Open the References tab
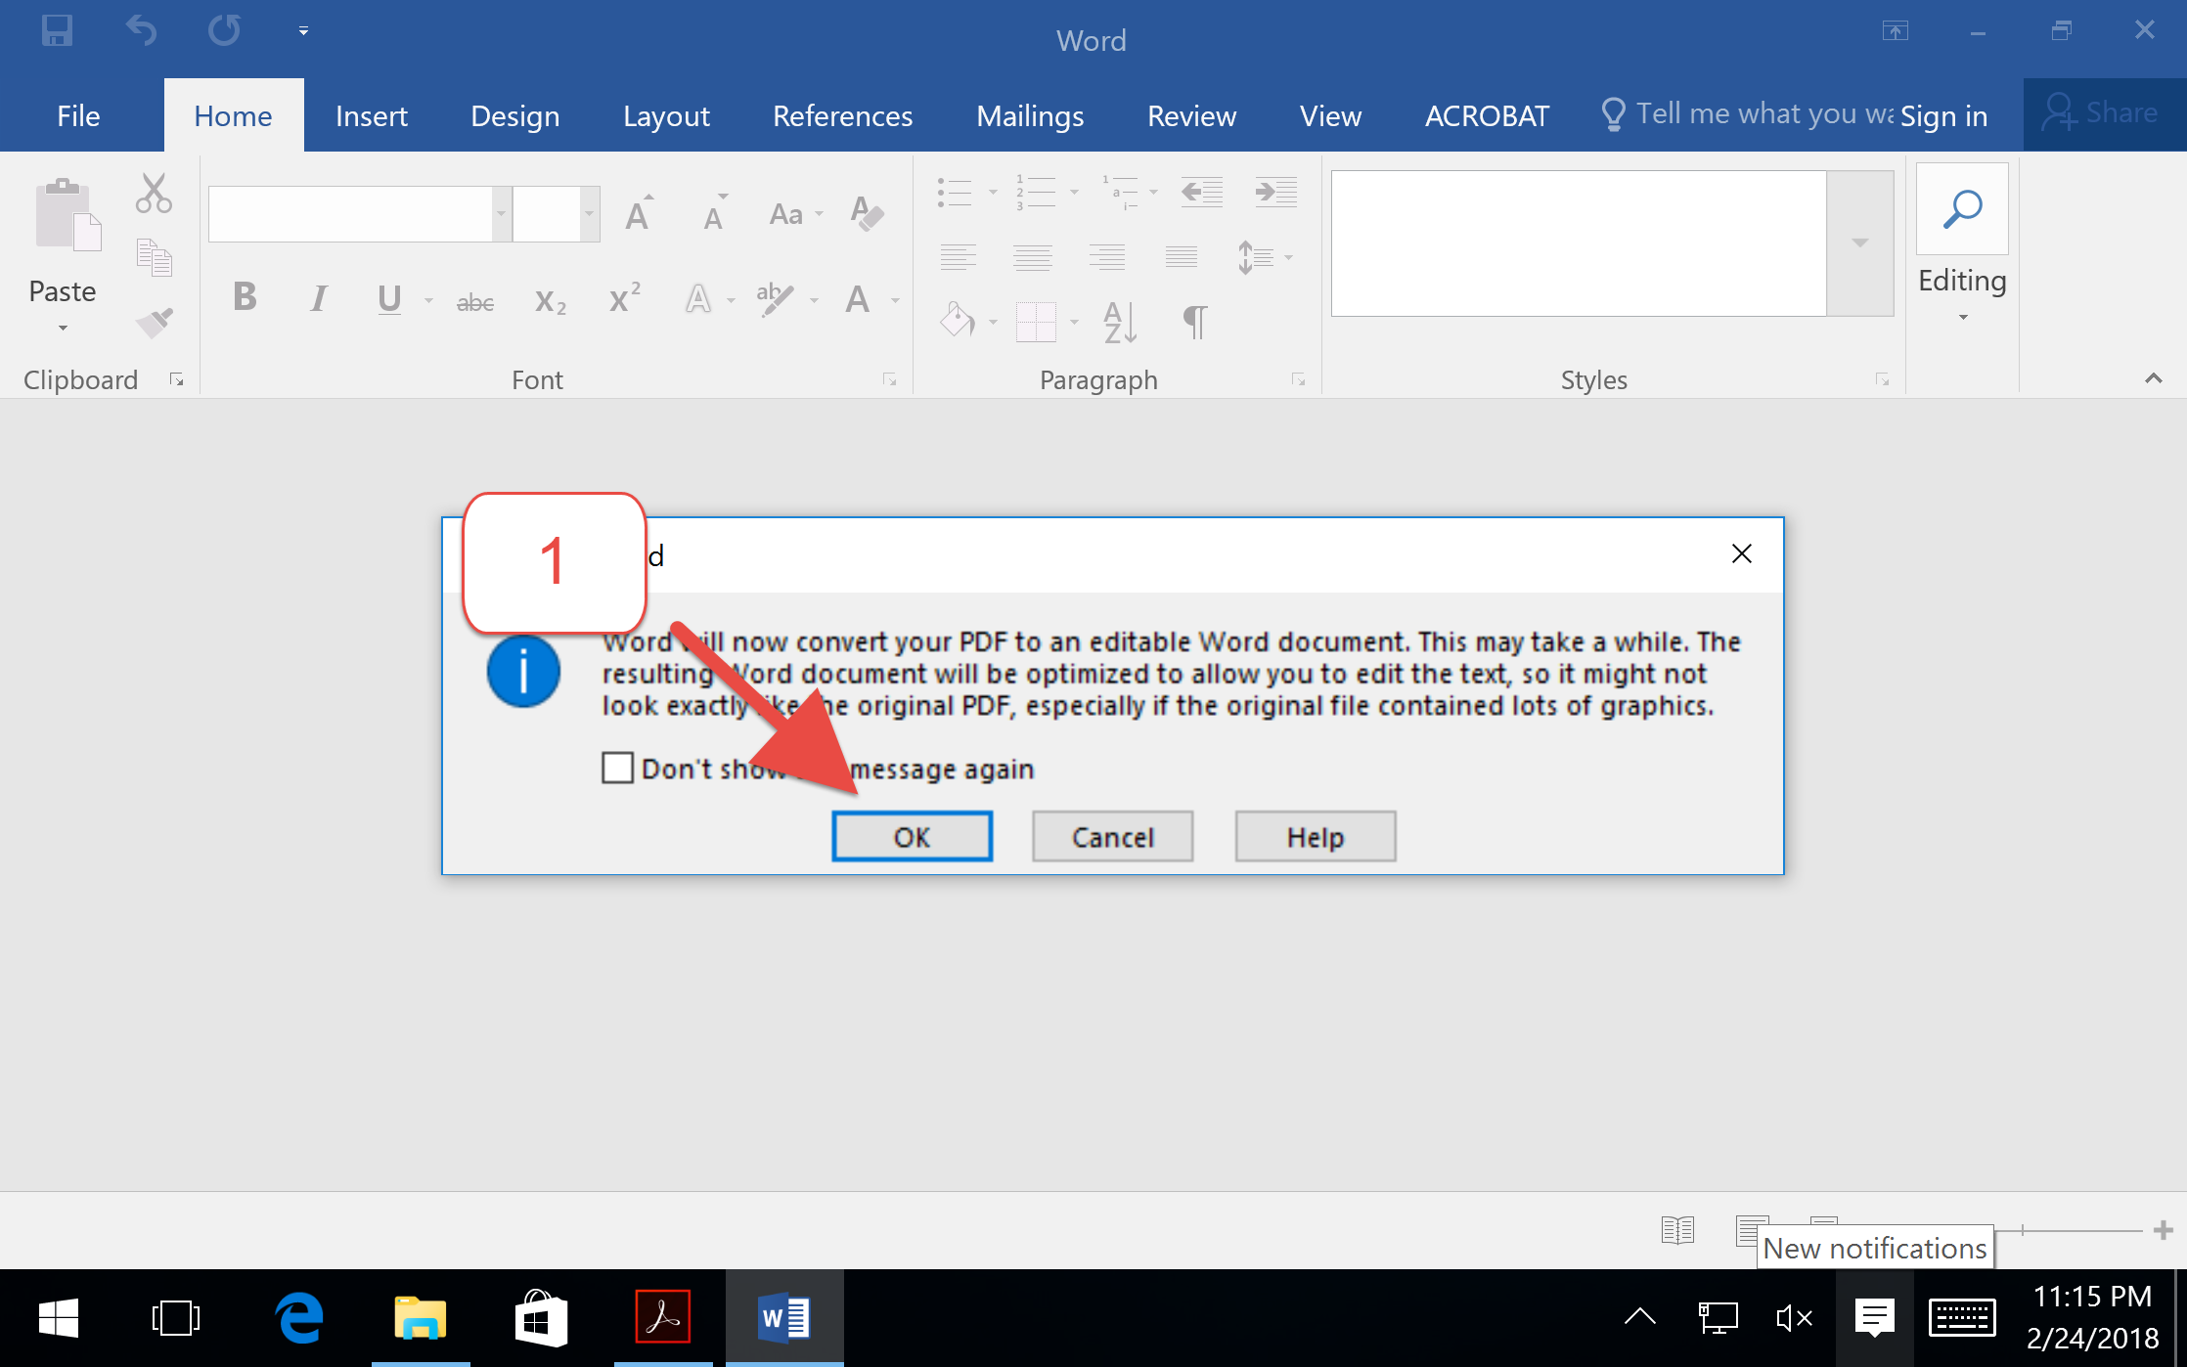The image size is (2187, 1367). pos(842,115)
